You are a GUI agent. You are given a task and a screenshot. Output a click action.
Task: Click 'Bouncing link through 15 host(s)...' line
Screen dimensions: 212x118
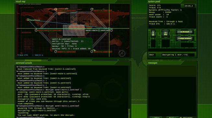[x=38, y=108]
